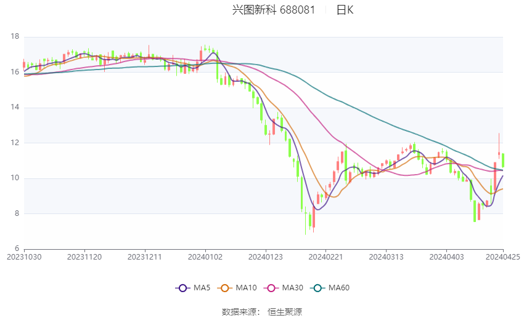The image size is (524, 318).
Task: Hide the MA10 series via its label
Action: [247, 288]
